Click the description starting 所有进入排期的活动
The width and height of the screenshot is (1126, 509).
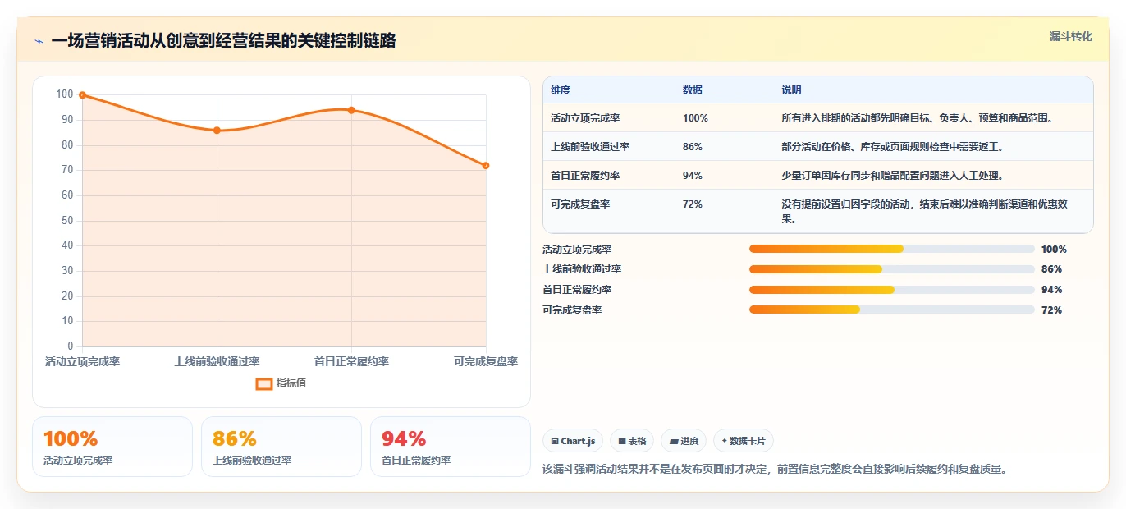coord(918,118)
